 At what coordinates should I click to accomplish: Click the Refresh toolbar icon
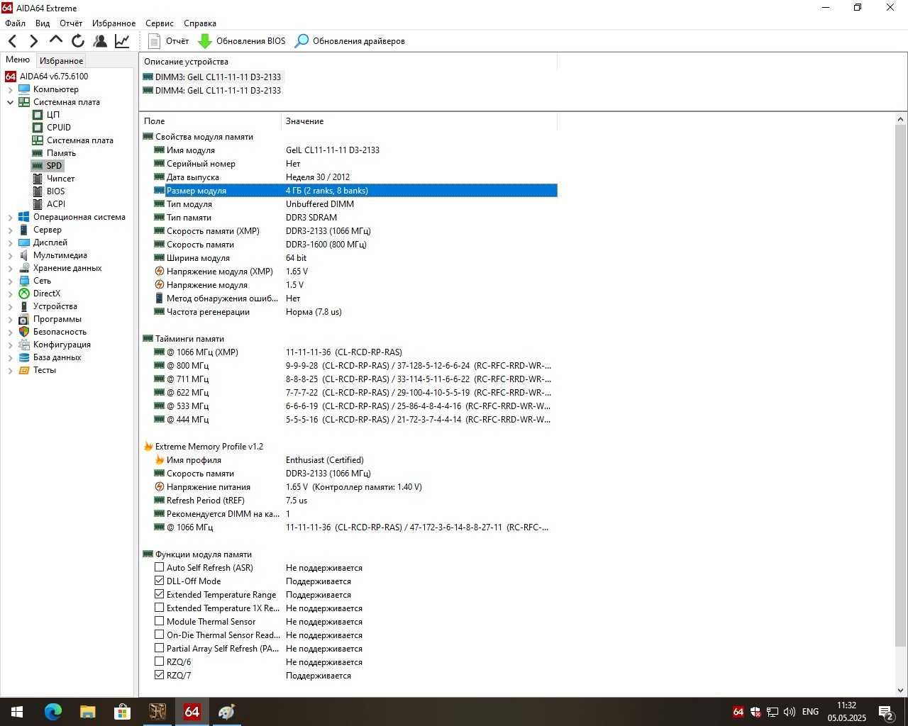point(78,41)
